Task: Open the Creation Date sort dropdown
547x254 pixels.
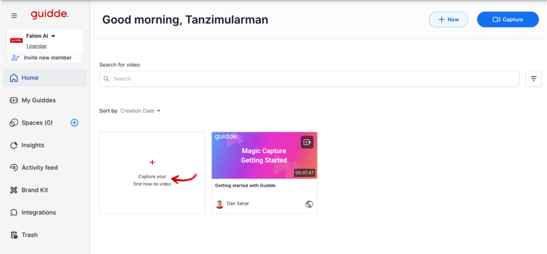Action: click(140, 111)
